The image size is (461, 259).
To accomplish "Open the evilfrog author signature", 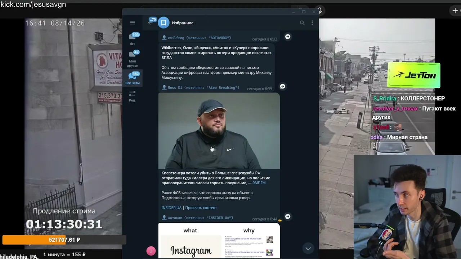I will coord(196,38).
